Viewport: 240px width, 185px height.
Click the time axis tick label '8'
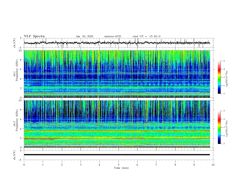175,165
